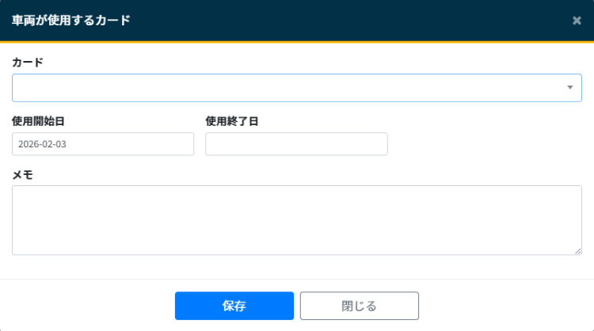This screenshot has width=594, height=331.
Task: Click footer area right of 閉じる button
Action: 507,306
